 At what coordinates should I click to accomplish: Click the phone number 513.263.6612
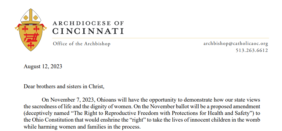pos(252,50)
